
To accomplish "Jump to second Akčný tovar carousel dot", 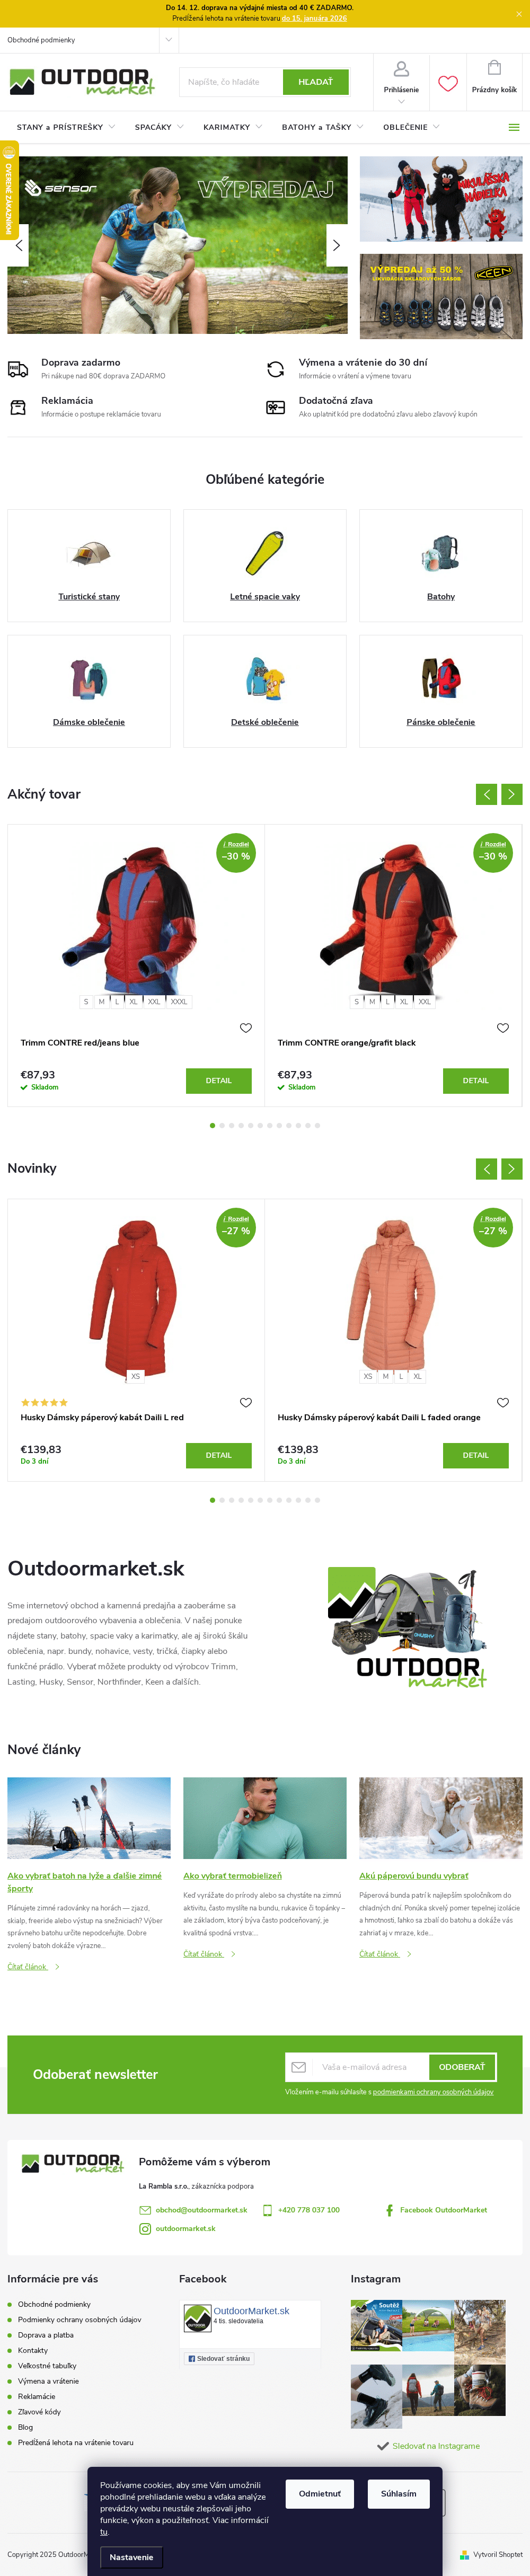I will [x=222, y=1125].
